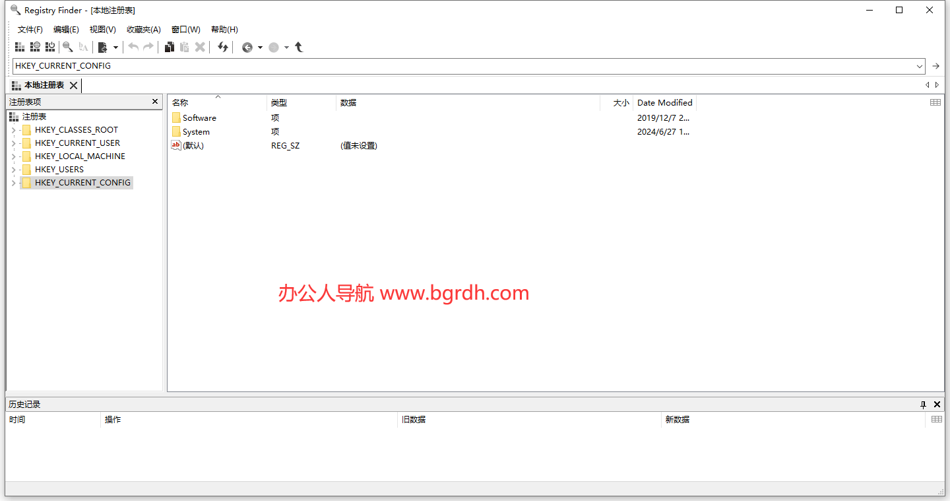Sort by the Date Modified column header
Viewport: 950px width, 501px height.
(664, 102)
